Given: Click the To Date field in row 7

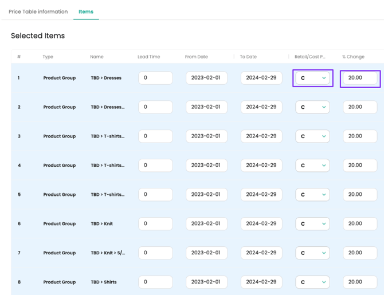Looking at the screenshot, I should [x=261, y=253].
